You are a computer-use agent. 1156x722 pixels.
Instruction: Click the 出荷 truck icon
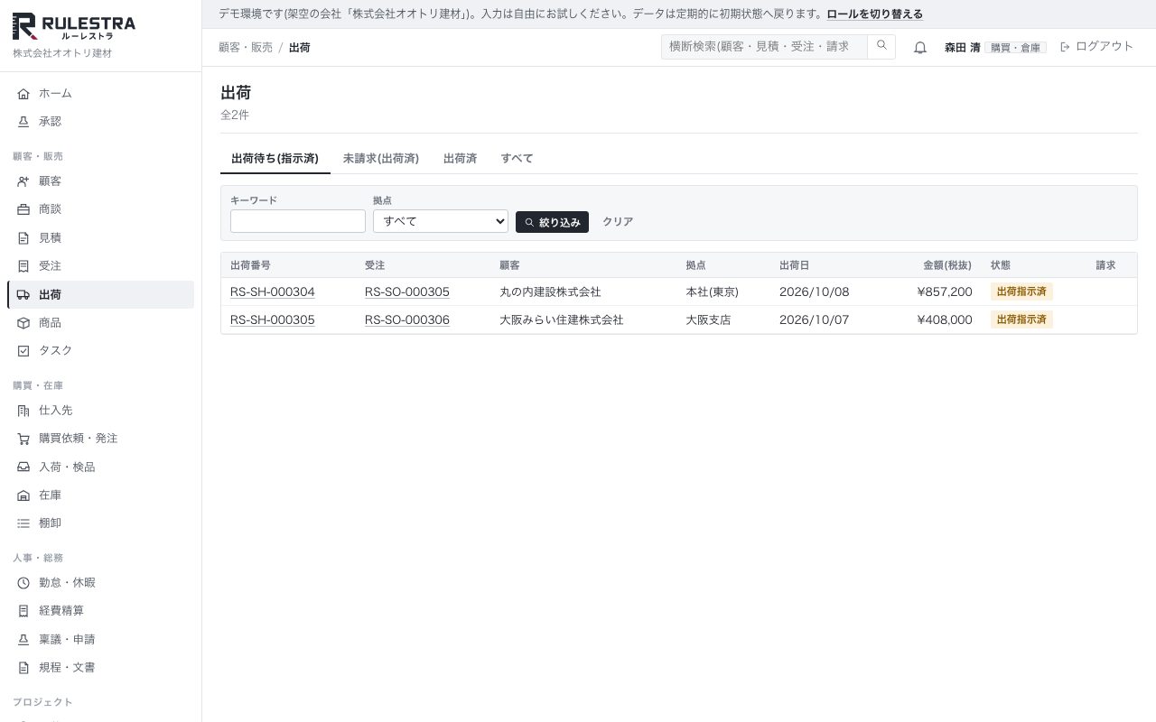tap(23, 295)
